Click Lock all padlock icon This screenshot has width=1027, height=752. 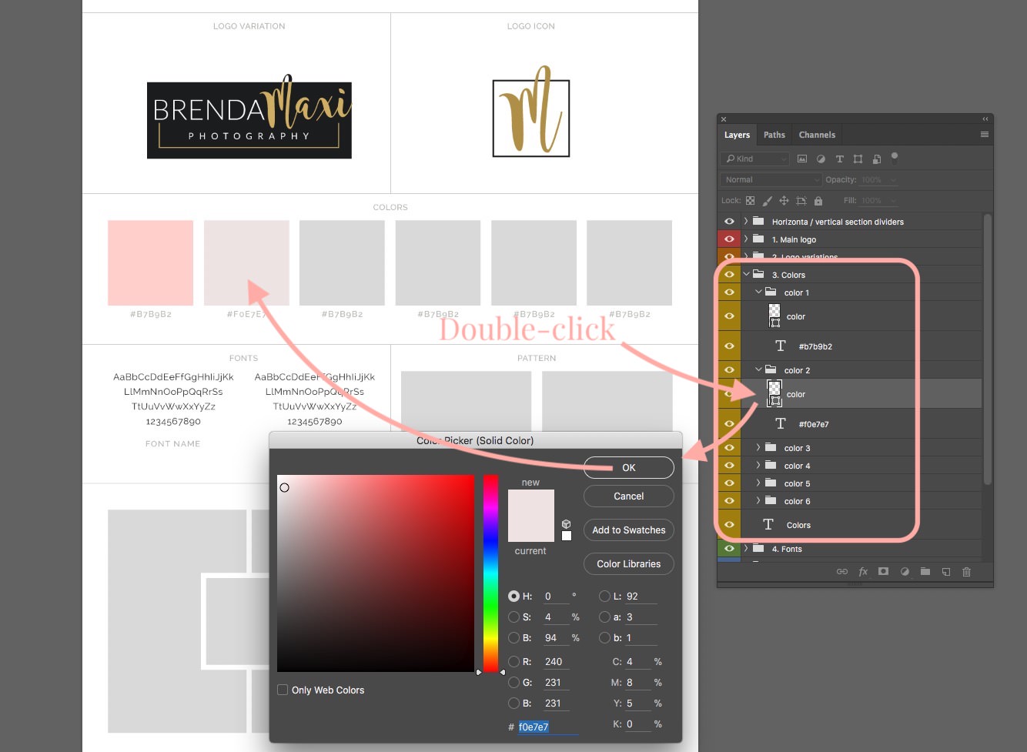(x=818, y=200)
